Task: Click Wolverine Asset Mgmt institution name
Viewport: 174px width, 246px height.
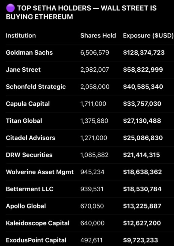Action: click(40, 172)
